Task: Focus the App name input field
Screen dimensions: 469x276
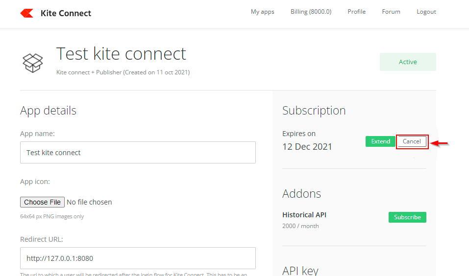Action: click(x=138, y=152)
